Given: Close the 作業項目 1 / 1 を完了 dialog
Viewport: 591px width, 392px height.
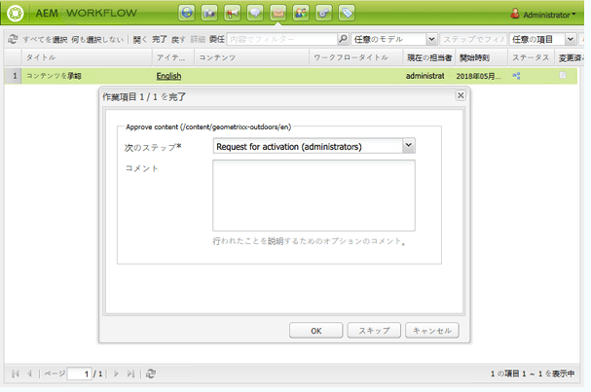Looking at the screenshot, I should (461, 95).
